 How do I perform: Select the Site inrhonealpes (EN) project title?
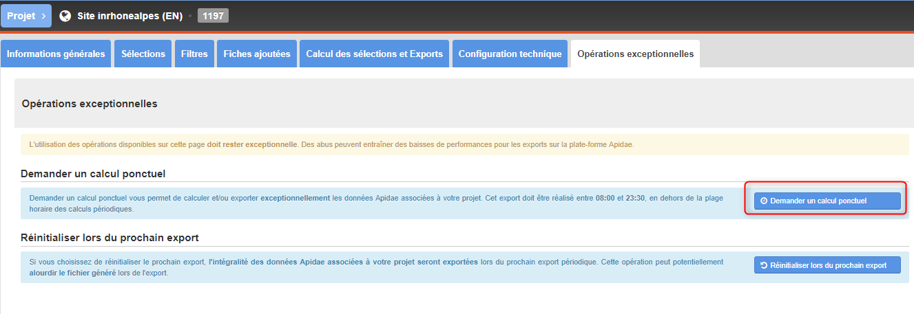pos(129,16)
